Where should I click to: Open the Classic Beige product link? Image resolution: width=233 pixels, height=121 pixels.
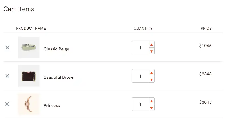(56, 49)
